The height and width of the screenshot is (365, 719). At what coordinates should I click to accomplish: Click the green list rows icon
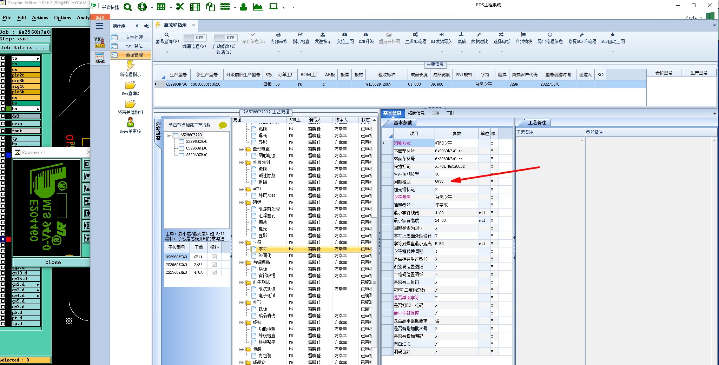point(225,7)
